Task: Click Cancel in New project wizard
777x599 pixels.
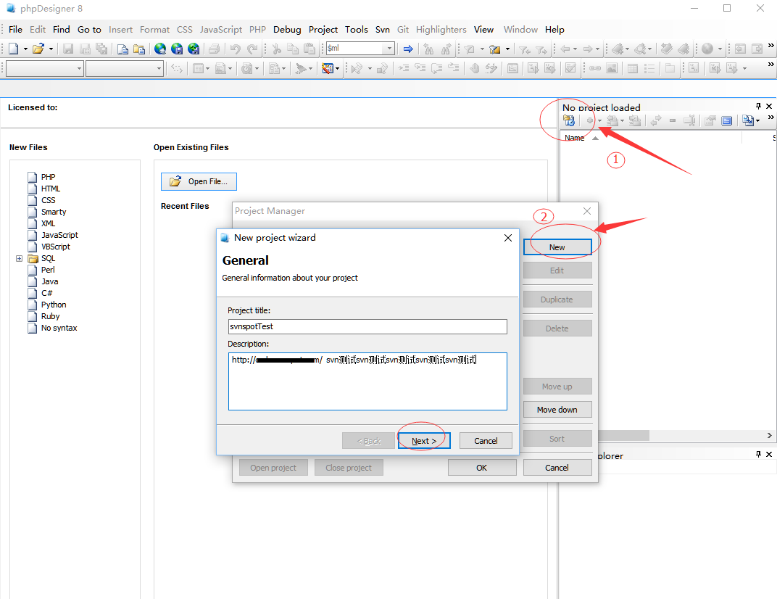Action: click(x=486, y=441)
